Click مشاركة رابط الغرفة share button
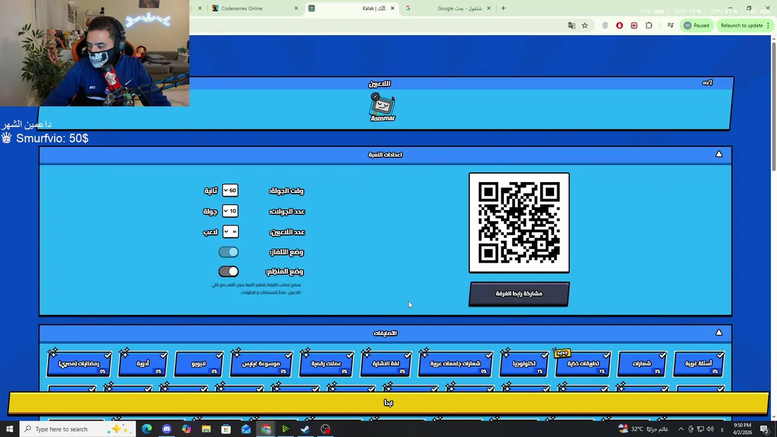 click(519, 294)
